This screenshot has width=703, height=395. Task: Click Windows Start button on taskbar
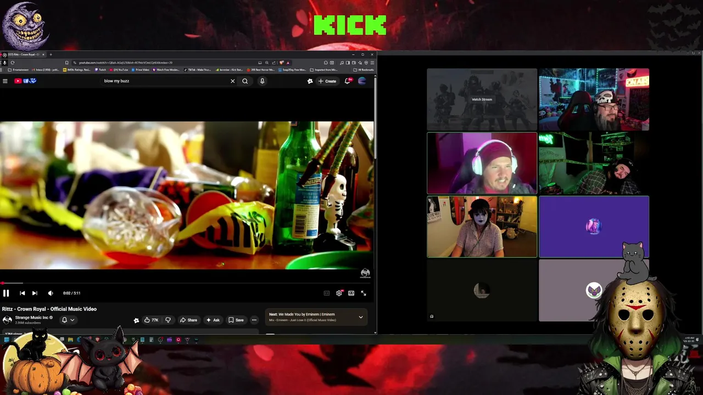click(6, 340)
